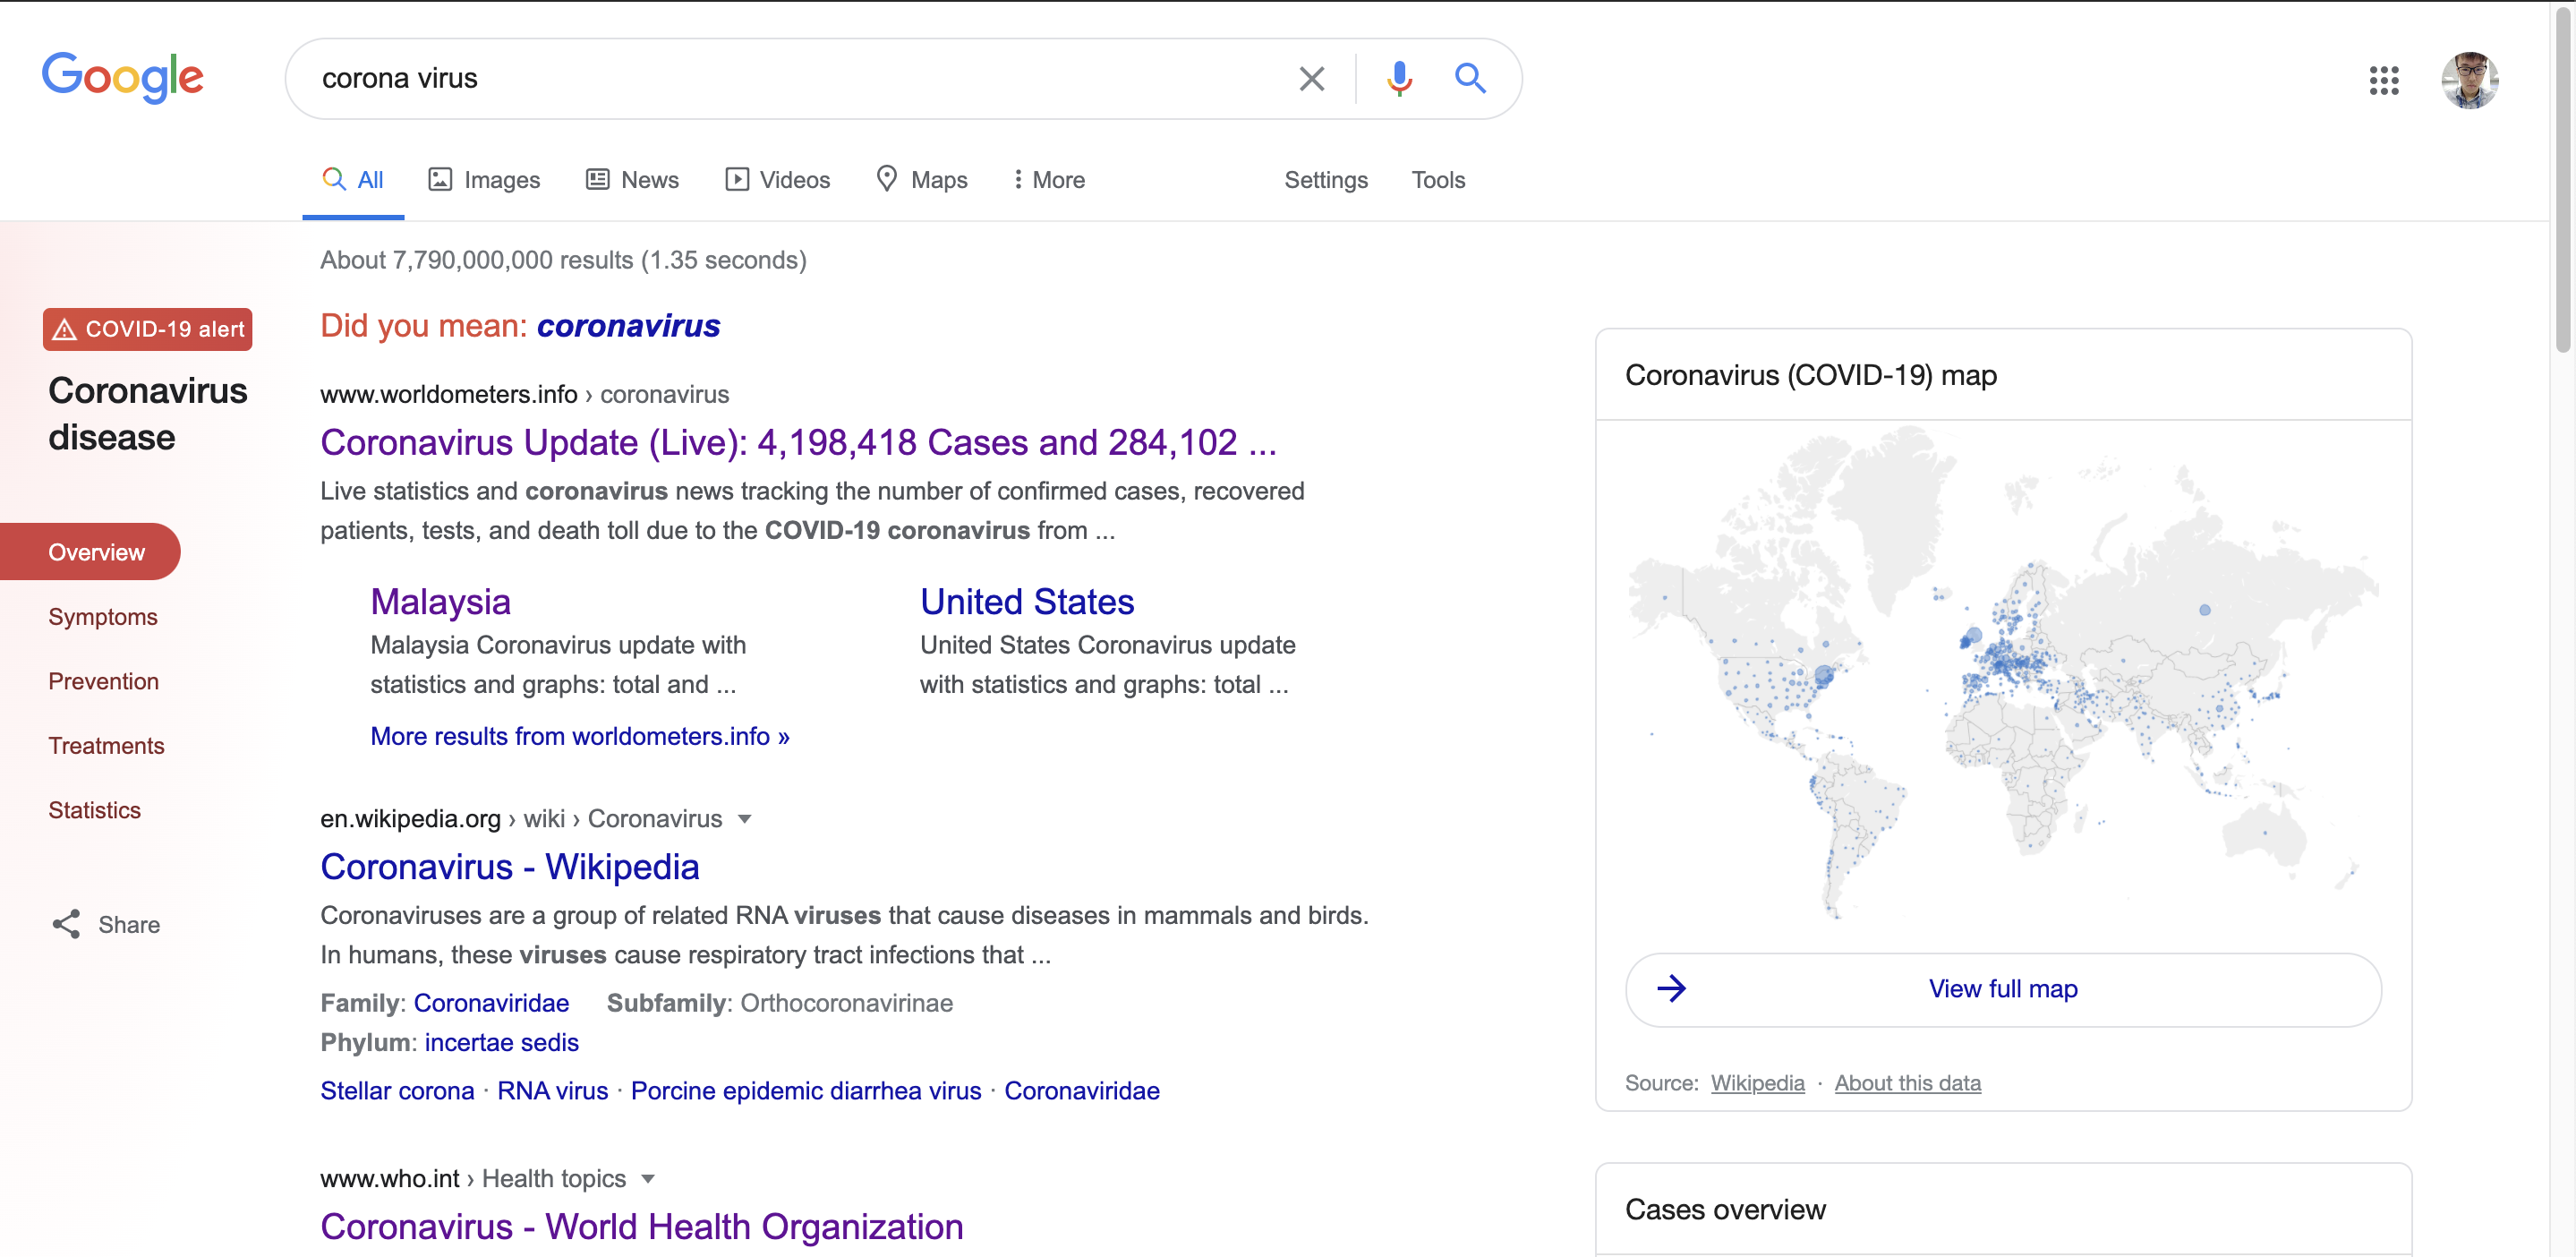Open the United States sublink
Image resolution: width=2576 pixels, height=1257 pixels.
1026,601
